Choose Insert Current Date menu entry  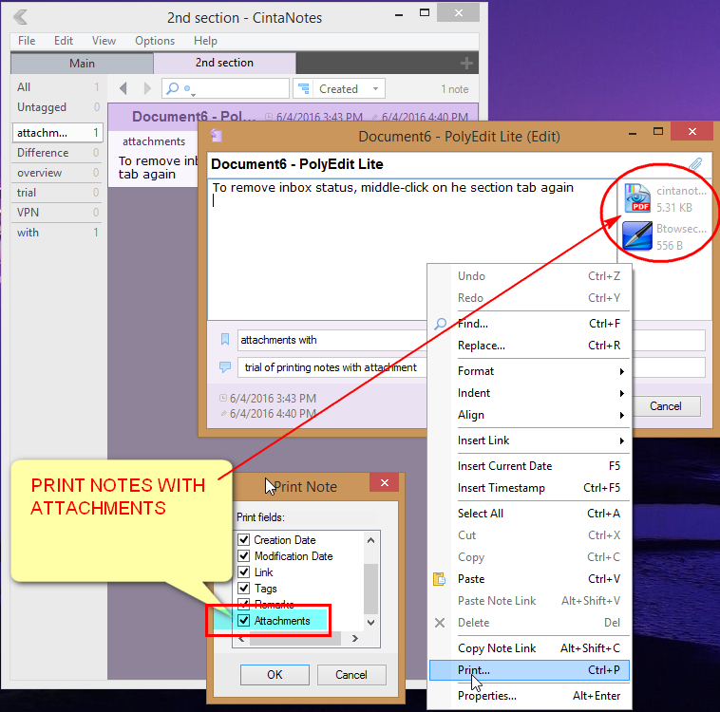[x=529, y=466]
